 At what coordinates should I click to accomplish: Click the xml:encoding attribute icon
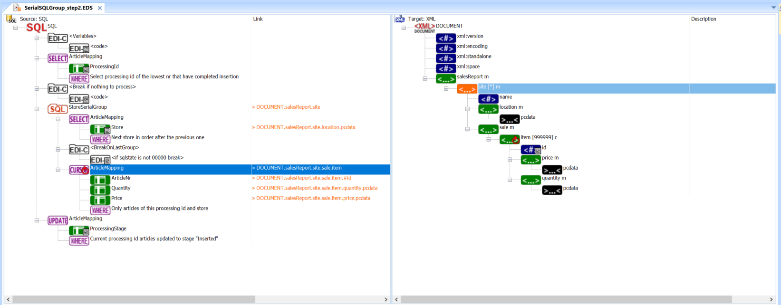(x=446, y=48)
